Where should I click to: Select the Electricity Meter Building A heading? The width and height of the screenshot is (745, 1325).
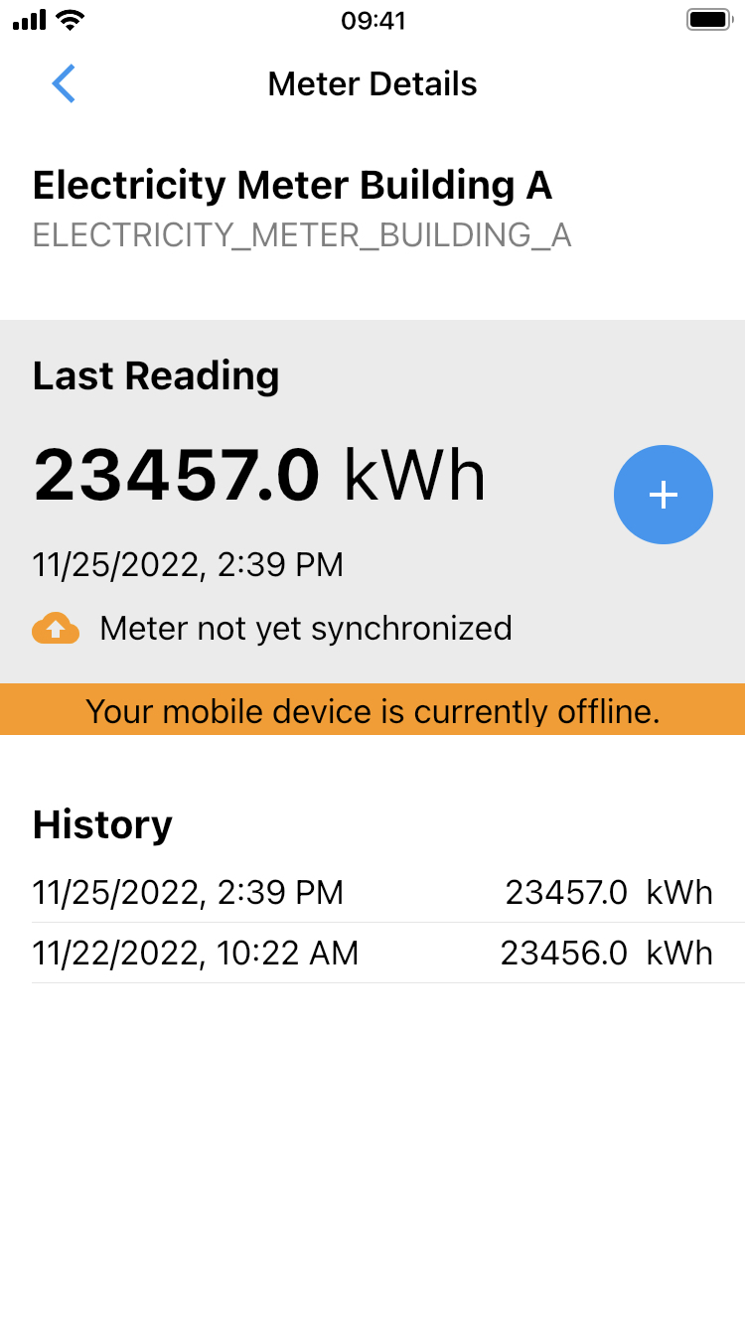[x=292, y=186]
